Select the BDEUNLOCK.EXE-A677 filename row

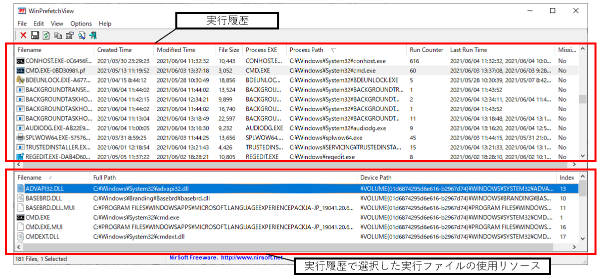click(x=58, y=80)
